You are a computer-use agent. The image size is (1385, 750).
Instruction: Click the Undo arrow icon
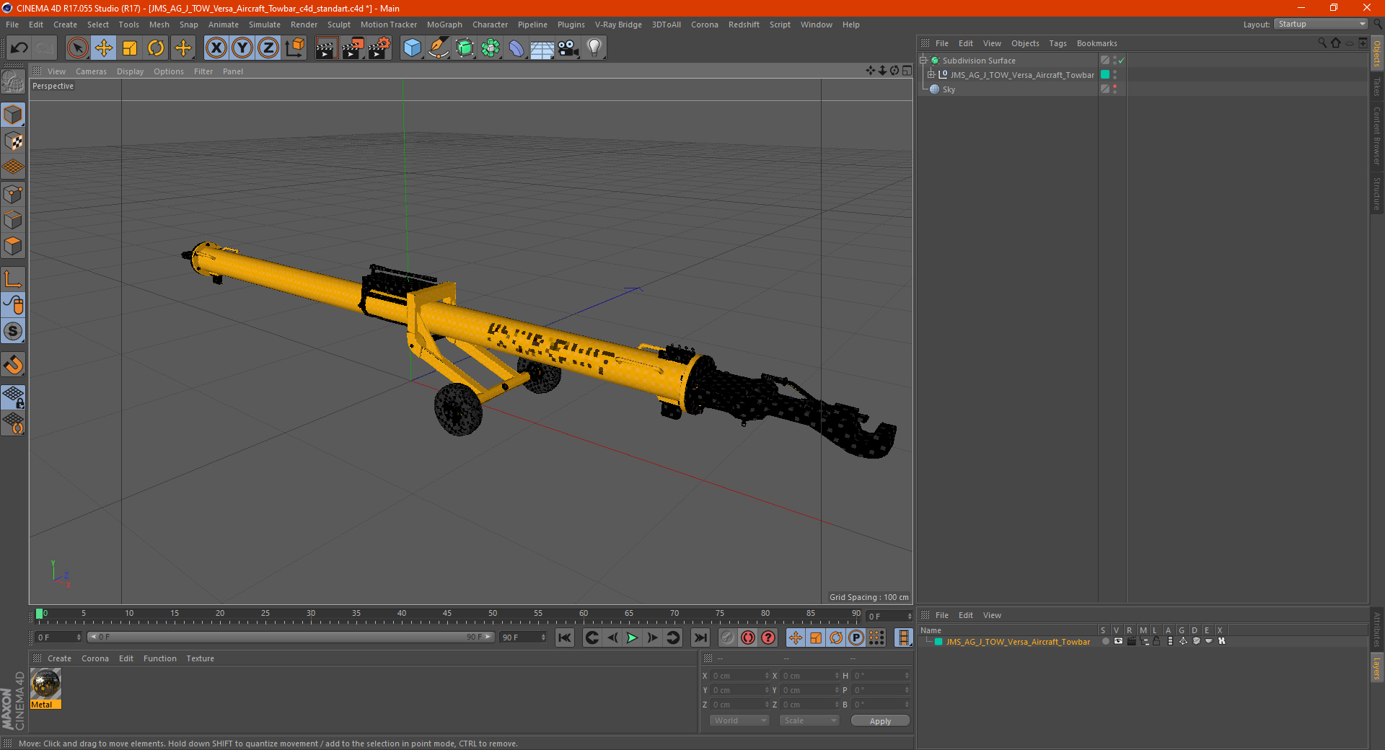point(19,48)
